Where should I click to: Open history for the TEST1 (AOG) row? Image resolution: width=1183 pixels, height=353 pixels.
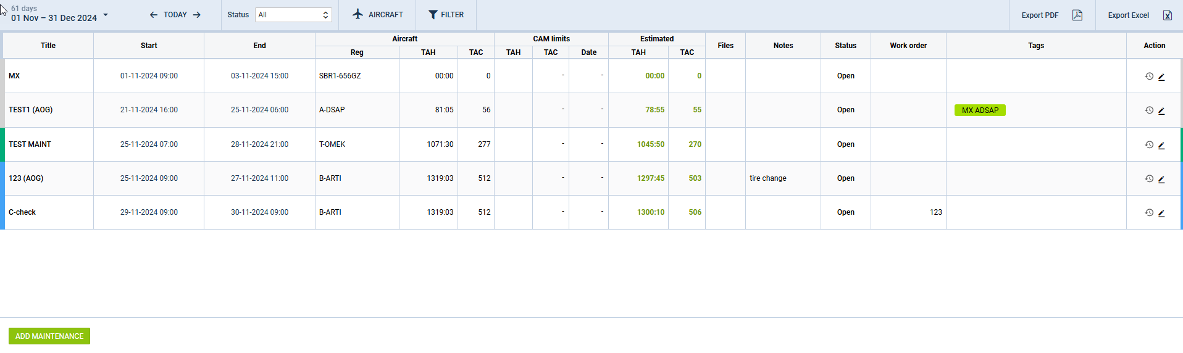coord(1149,110)
